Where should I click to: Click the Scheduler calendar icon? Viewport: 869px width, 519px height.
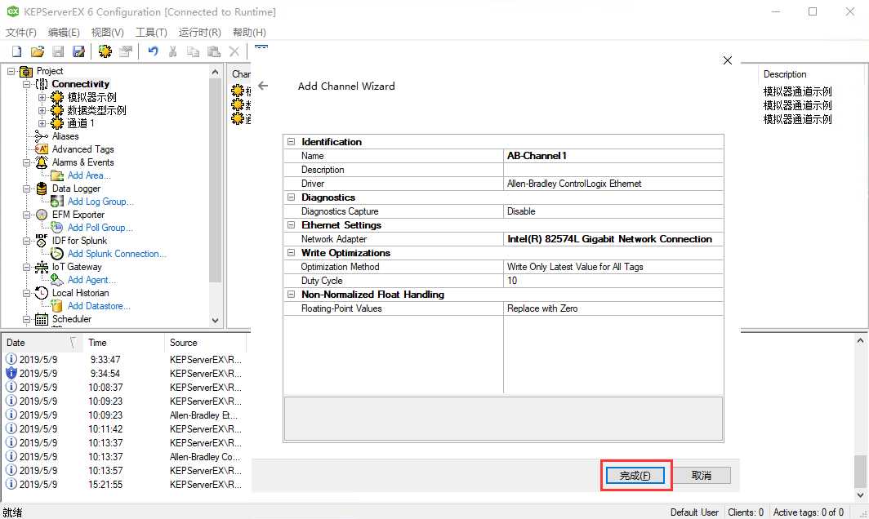pyautogui.click(x=42, y=320)
